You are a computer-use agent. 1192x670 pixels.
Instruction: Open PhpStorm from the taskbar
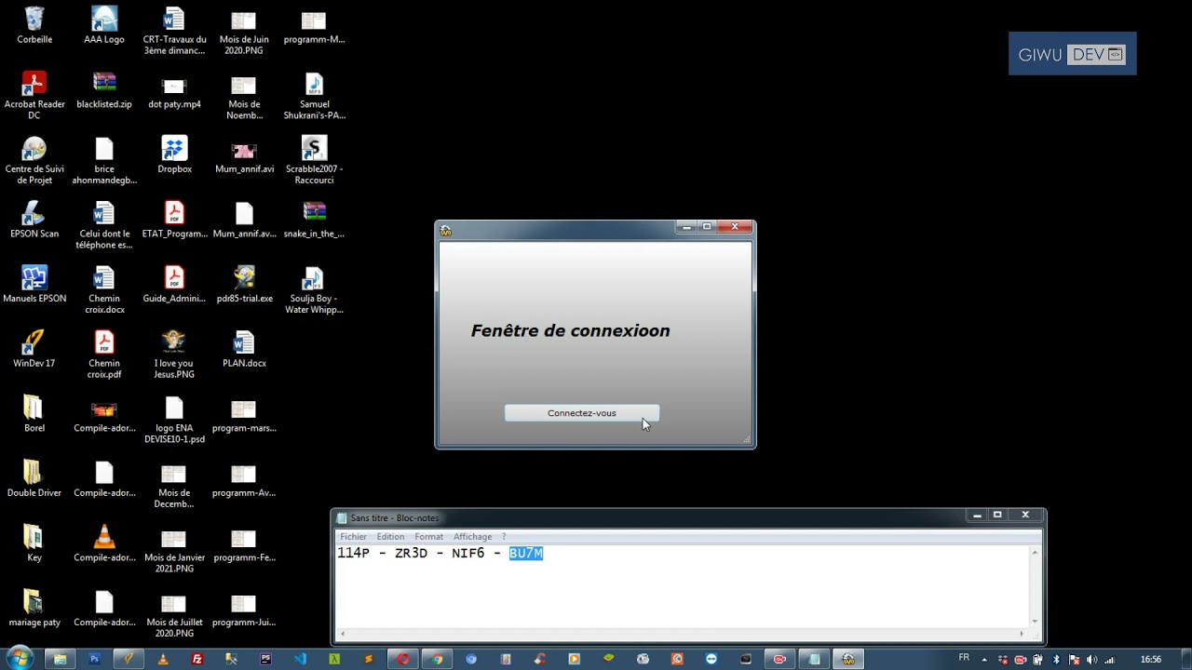[265, 659]
